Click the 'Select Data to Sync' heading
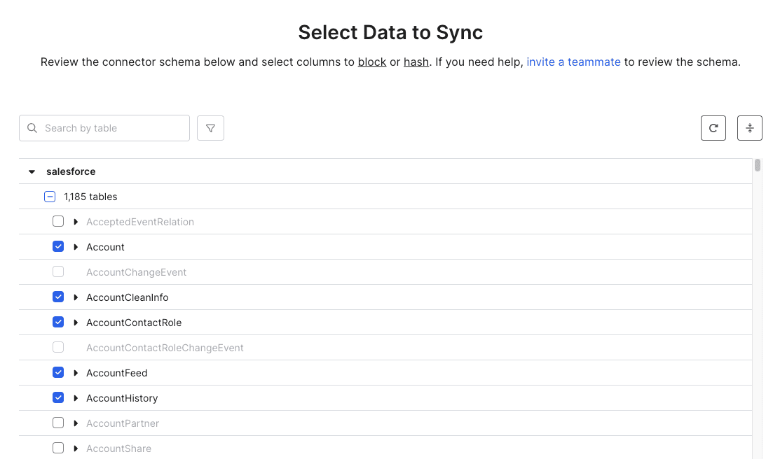Viewport: 773px width, 459px height. [x=390, y=32]
